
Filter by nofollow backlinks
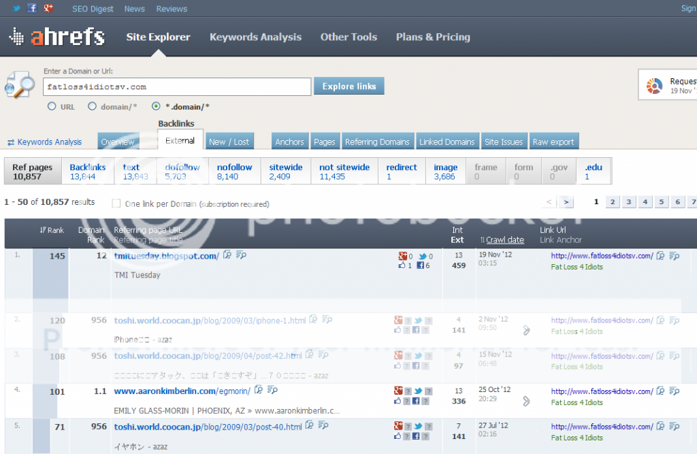pyautogui.click(x=235, y=172)
